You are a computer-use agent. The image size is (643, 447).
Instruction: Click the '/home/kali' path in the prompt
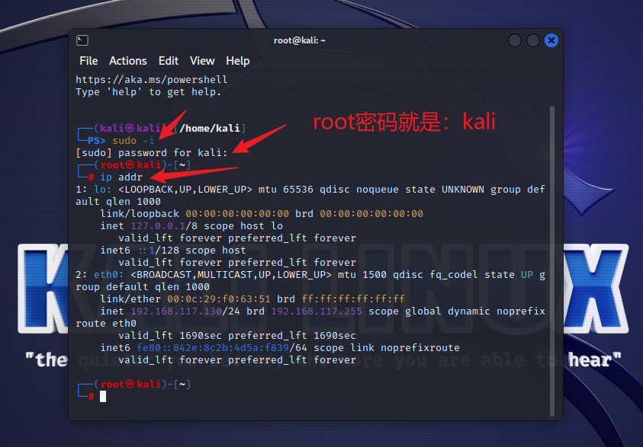coord(209,129)
